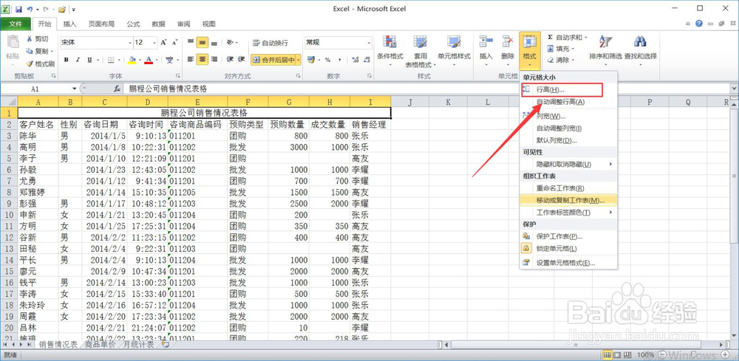The width and height of the screenshot is (739, 361).
Task: Open the Fill (填充) dropdown
Action: [x=562, y=49]
